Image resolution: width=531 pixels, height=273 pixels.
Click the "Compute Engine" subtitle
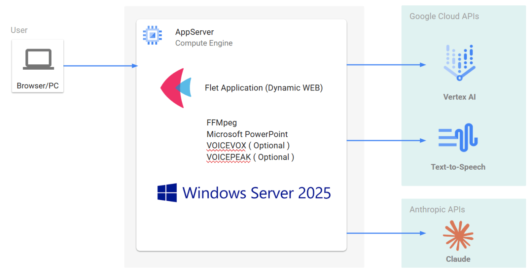[x=204, y=43]
